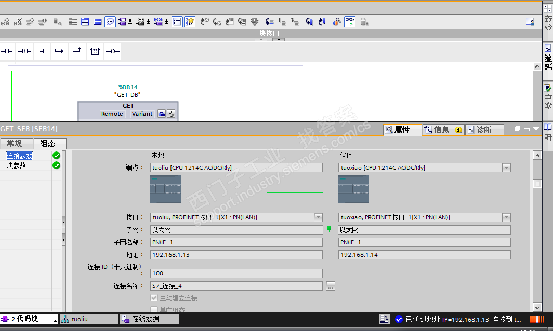Viewport: 553px width, 331px height.
Task: Select 块参数 in the navigation tree
Action: [17, 165]
